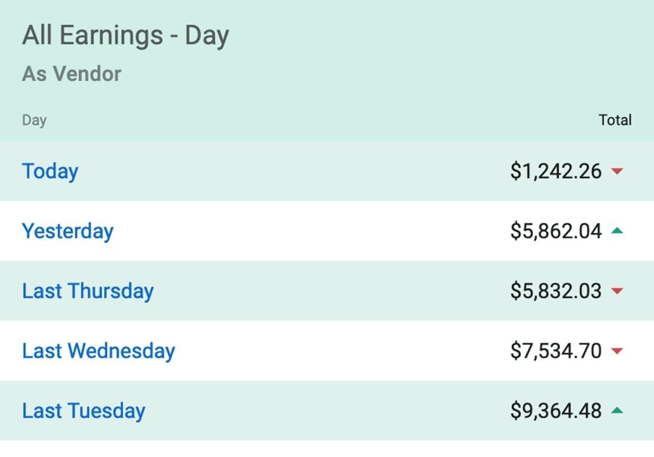Click the Day column header
The image size is (654, 457).
(x=34, y=120)
